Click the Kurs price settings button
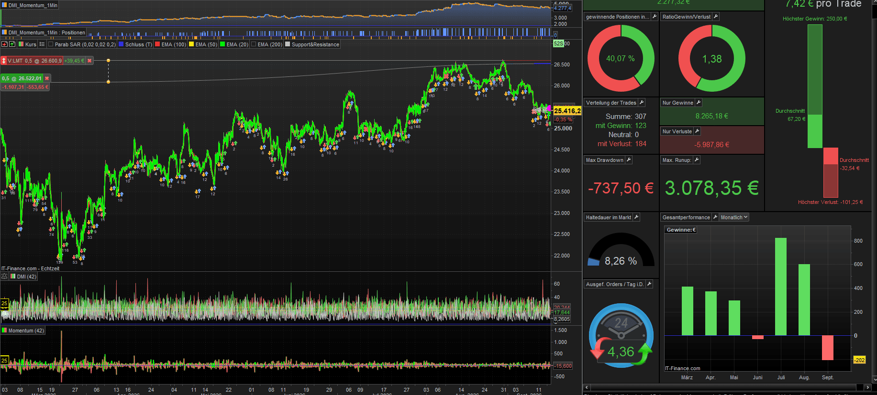Screen dimensions: 877x395 click(27, 44)
